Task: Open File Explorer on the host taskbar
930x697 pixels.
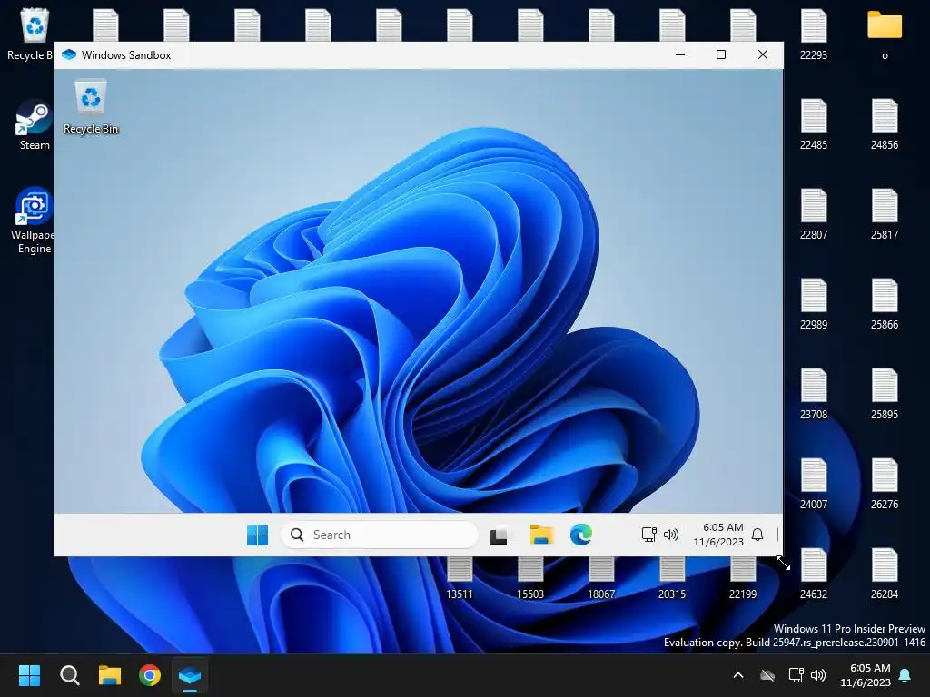Action: (110, 675)
